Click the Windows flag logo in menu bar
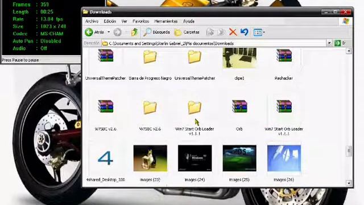 point(346,21)
